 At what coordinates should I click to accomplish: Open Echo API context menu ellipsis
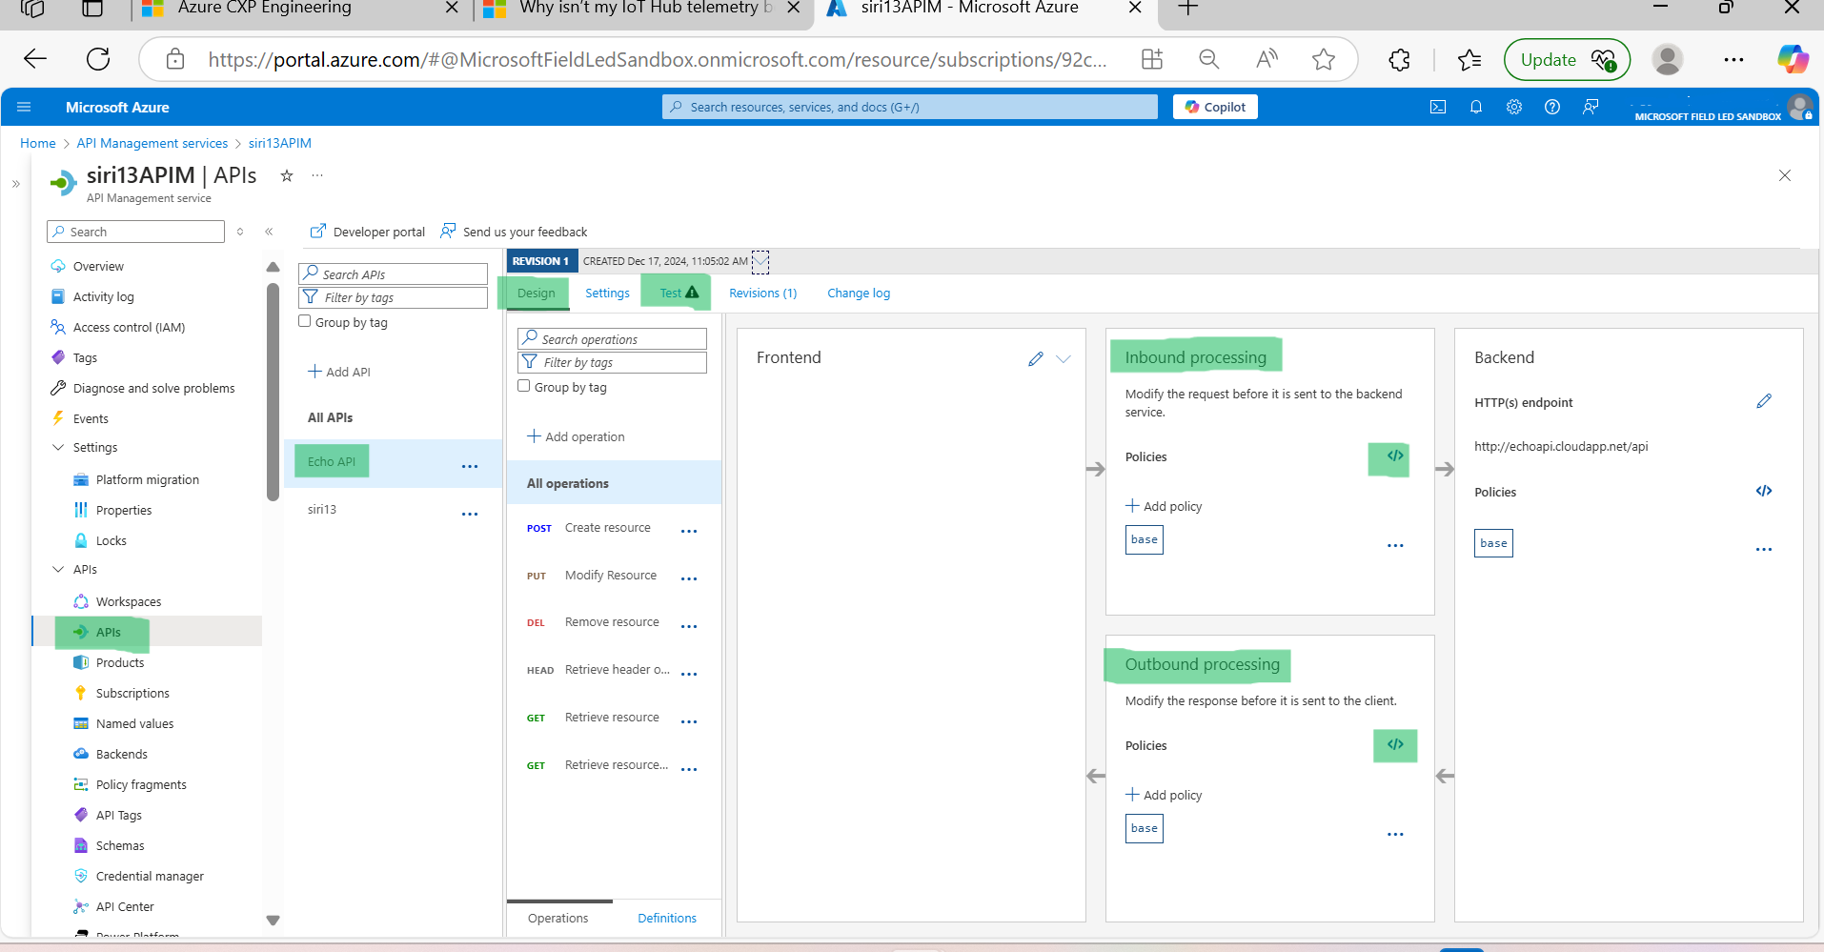(x=470, y=466)
